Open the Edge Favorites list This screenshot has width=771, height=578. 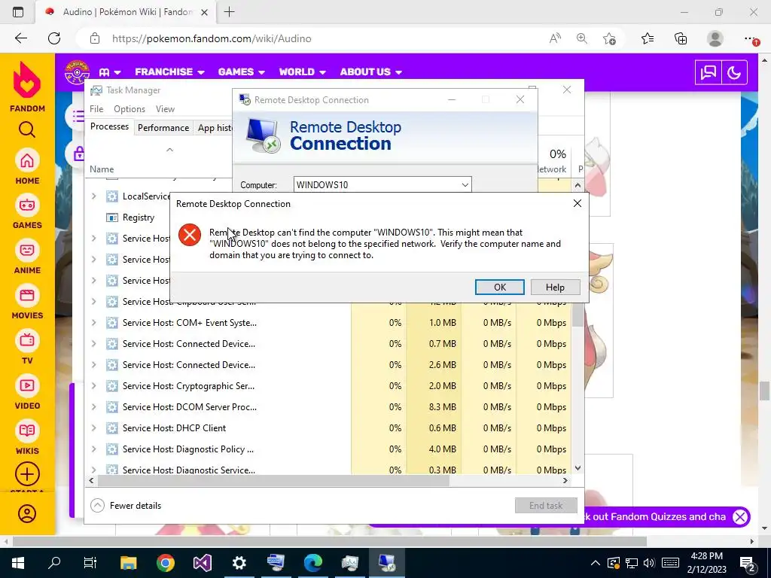(x=648, y=38)
